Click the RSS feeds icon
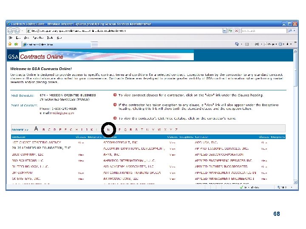306x229 pixels. (247, 45)
